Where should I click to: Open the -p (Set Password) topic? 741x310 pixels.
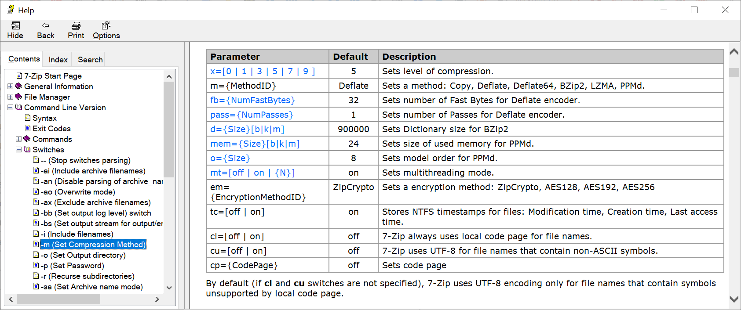pyautogui.click(x=73, y=266)
